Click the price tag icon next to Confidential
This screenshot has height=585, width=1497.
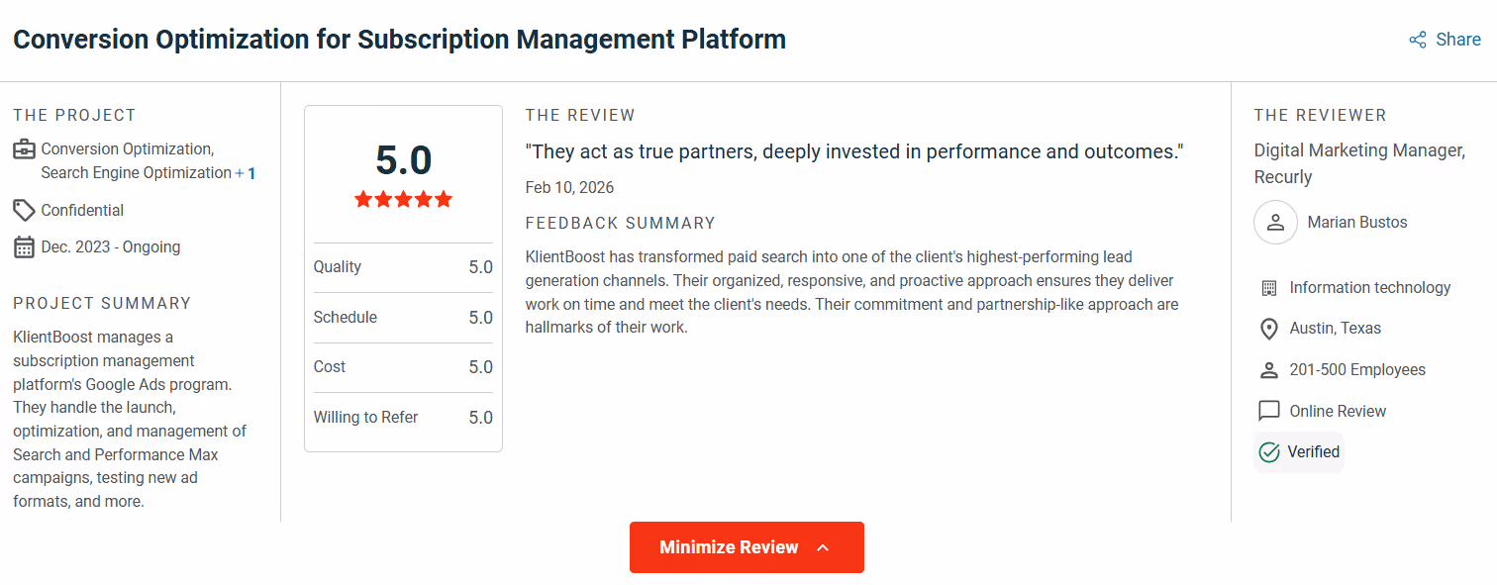pyautogui.click(x=25, y=210)
